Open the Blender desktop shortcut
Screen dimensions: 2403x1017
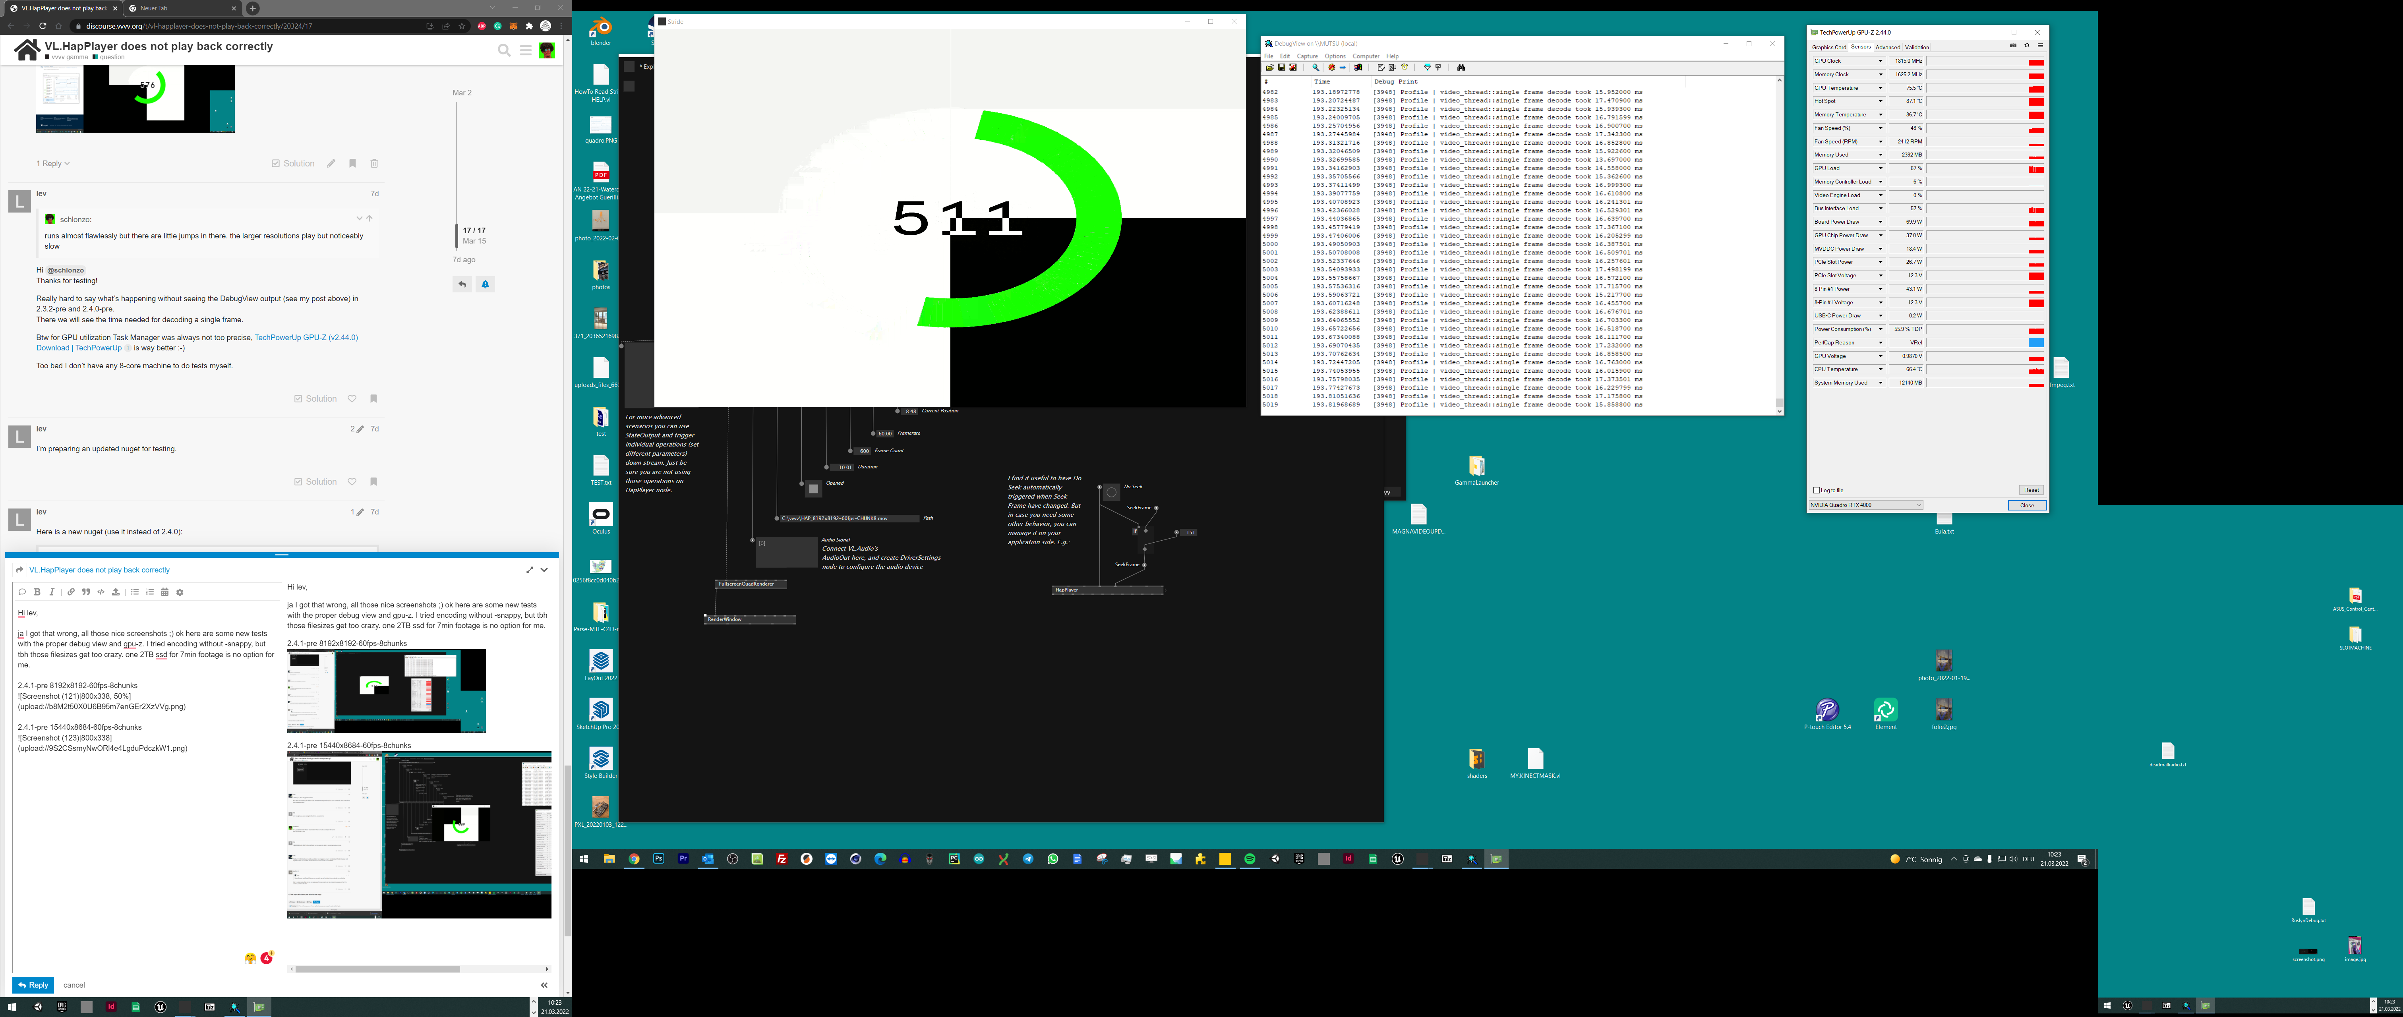(x=601, y=31)
